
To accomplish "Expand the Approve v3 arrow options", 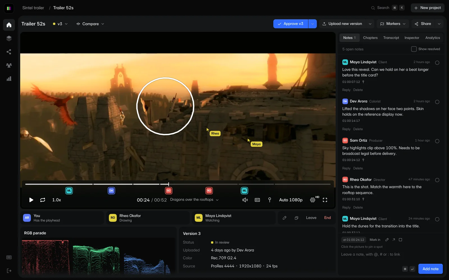I will pyautogui.click(x=313, y=24).
